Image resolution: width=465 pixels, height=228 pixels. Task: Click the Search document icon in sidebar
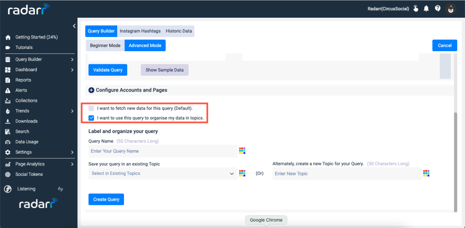[x=8, y=131]
